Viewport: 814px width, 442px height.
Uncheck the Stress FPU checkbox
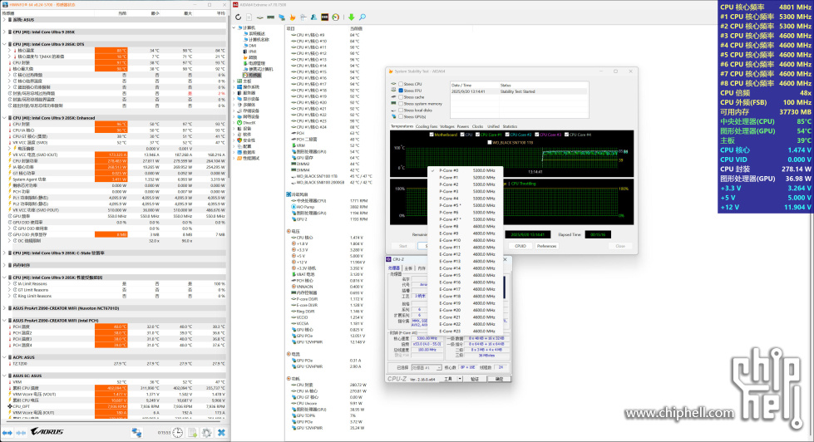(x=399, y=91)
